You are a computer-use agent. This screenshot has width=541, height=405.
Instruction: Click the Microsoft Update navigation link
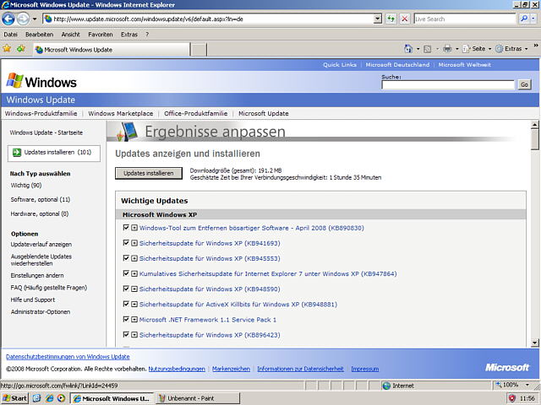[263, 113]
